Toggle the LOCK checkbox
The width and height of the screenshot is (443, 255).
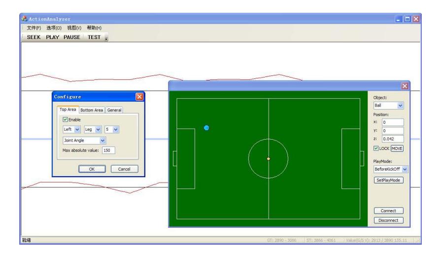click(376, 148)
